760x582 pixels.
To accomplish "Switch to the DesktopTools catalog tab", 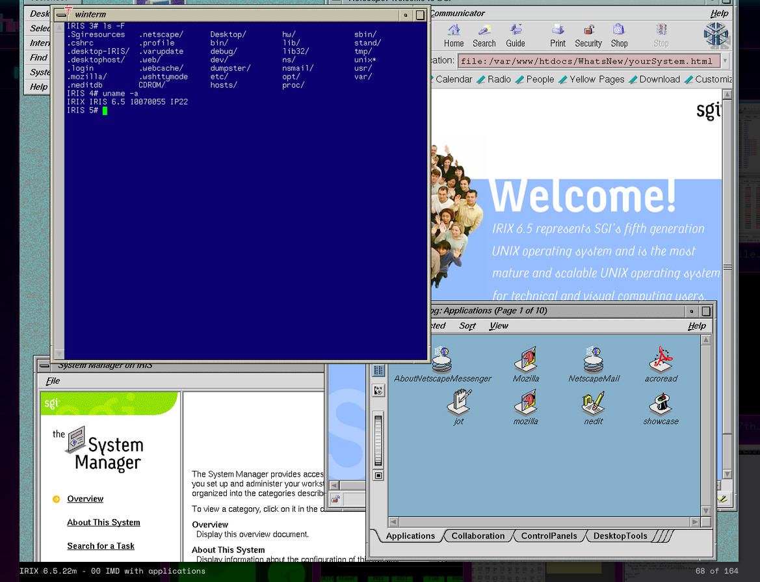I will pos(620,536).
